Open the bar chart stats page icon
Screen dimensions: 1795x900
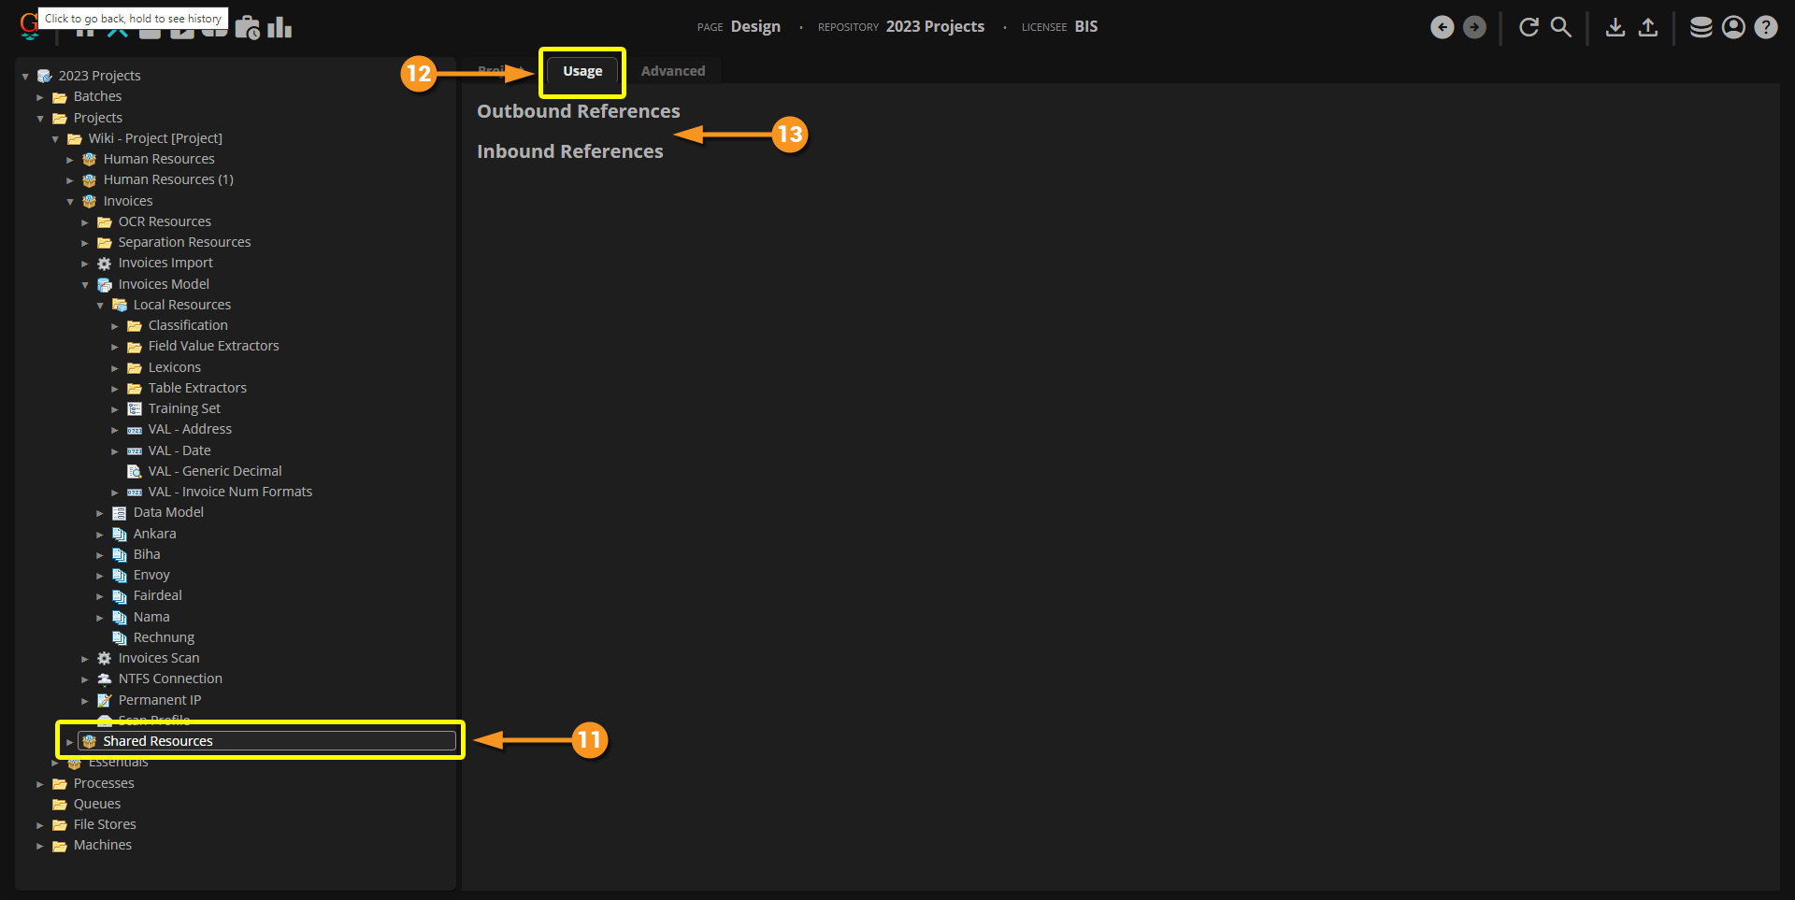coord(280,28)
